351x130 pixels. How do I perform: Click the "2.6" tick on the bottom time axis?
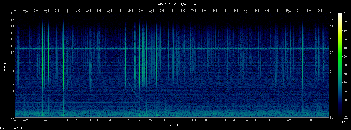pos(152,120)
